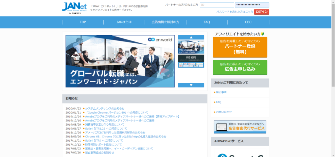Click the date 2020/04/23
Screen dimensions: 335x157
click(73, 109)
